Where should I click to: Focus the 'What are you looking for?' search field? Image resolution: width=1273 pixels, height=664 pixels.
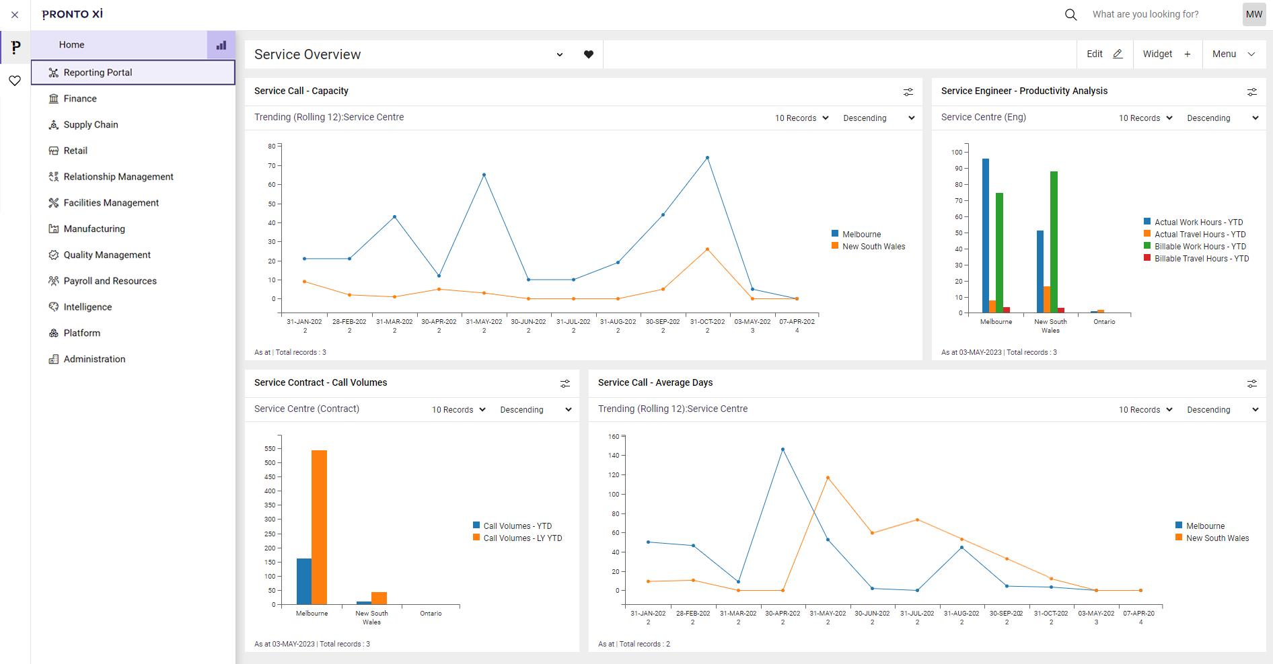pos(1160,14)
